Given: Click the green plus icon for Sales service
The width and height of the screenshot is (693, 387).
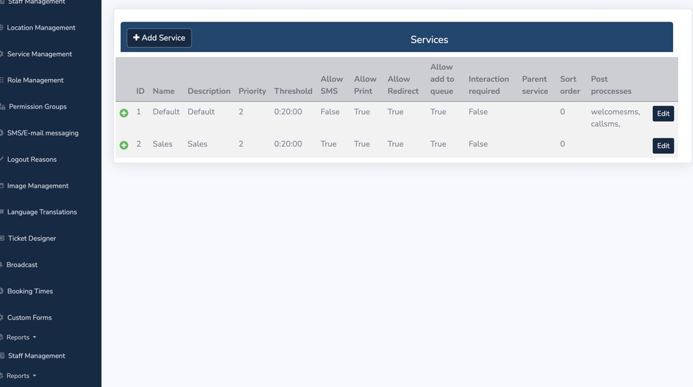Looking at the screenshot, I should [x=124, y=145].
